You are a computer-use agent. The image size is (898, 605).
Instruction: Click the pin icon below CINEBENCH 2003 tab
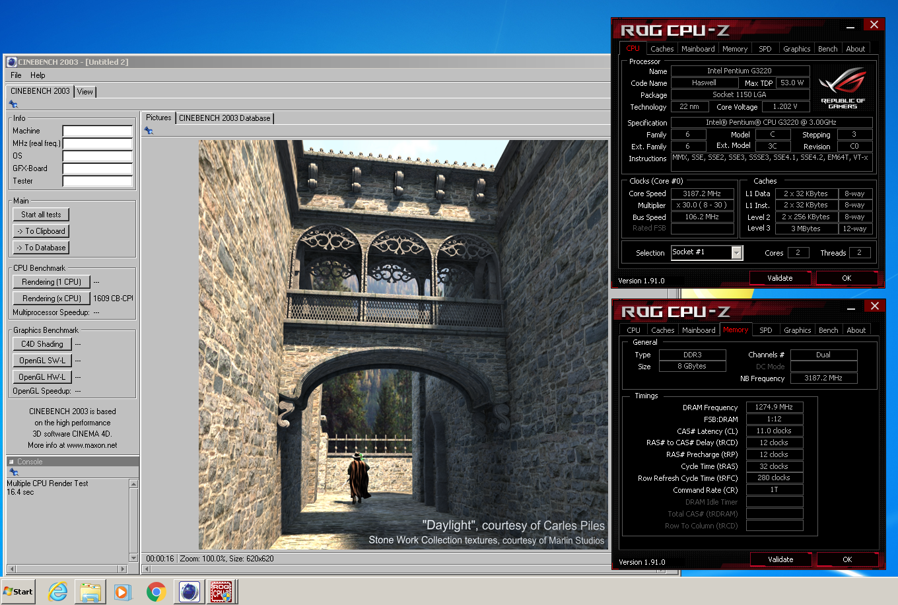(13, 104)
